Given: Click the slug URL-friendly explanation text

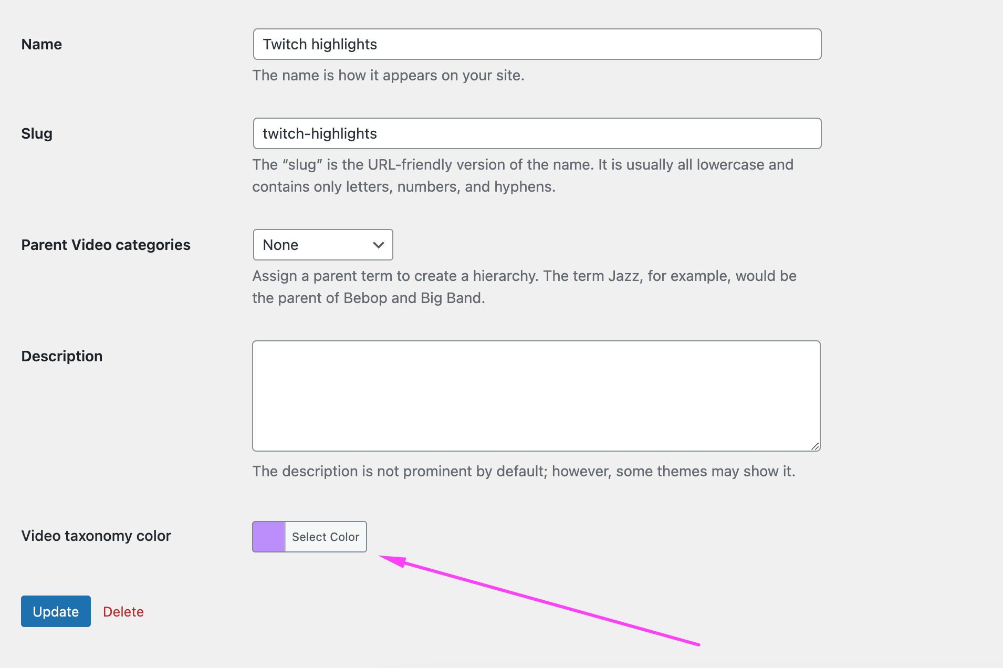Looking at the screenshot, I should (x=523, y=175).
